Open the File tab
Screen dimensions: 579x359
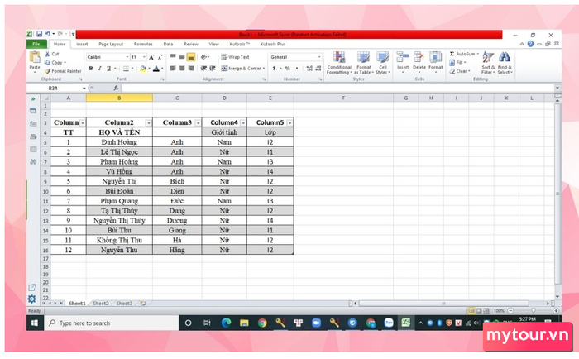click(x=36, y=44)
